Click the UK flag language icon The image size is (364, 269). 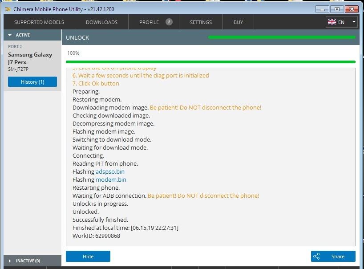point(332,22)
